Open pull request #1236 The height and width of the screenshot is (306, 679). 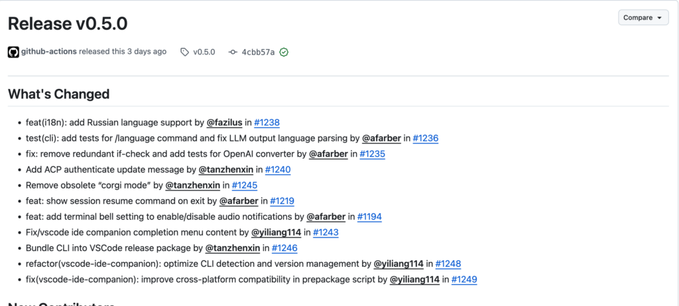[x=425, y=138]
